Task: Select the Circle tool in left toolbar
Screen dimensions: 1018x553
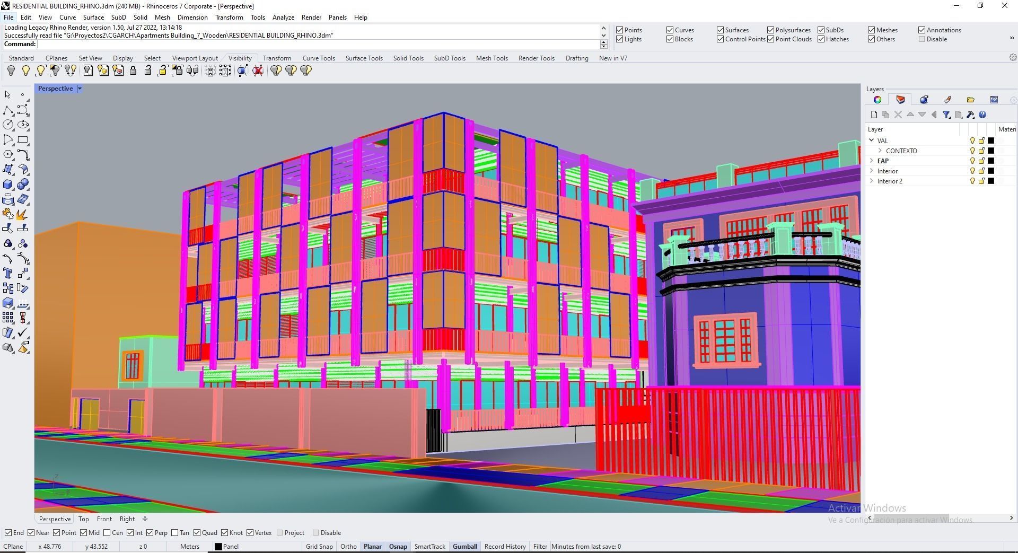Action: 8,125
